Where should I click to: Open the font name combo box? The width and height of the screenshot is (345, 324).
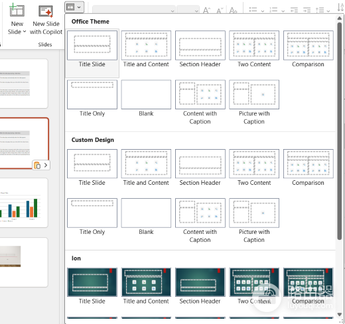tap(134, 10)
